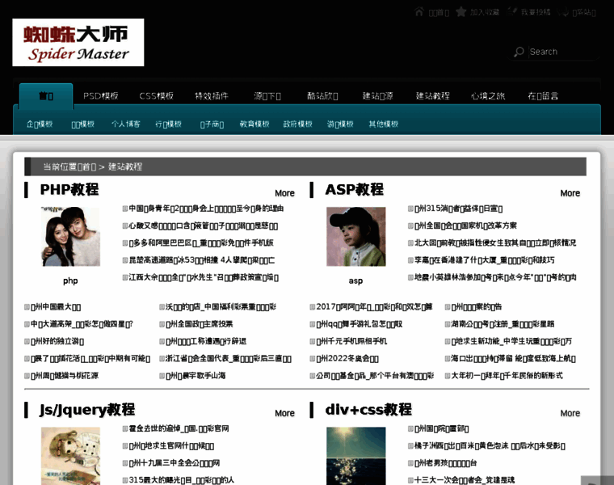Click the star icon beside 加入收藏
The width and height of the screenshot is (614, 485).
[x=460, y=12]
